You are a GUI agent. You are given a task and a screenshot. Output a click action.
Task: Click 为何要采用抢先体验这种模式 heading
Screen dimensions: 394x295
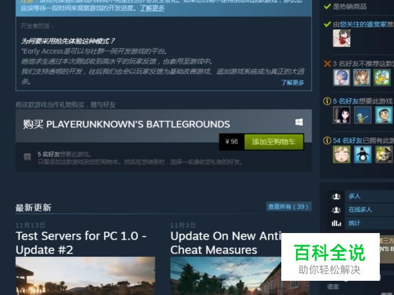coord(68,40)
